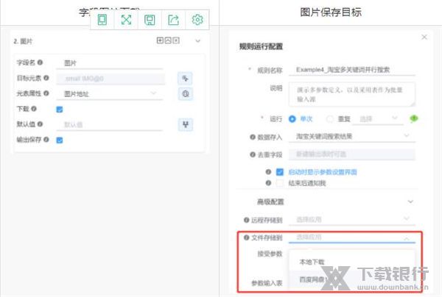
Task: Click the export share icon in toolbar
Action: [x=173, y=20]
